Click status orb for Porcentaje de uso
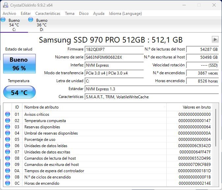Image resolution: width=222 pixels, height=190 pixels. 8,139
